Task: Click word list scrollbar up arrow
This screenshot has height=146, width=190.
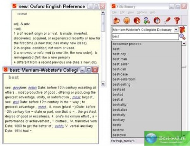Action: coord(184,43)
